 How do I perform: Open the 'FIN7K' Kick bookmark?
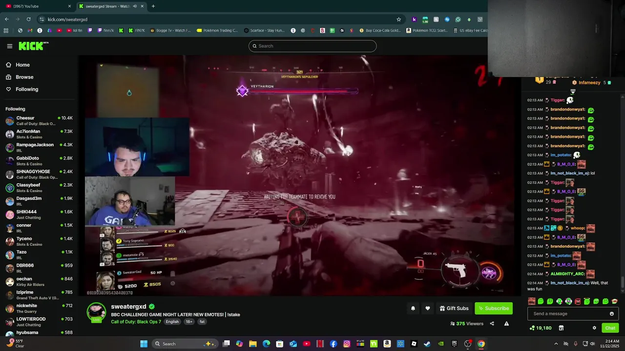pos(136,30)
